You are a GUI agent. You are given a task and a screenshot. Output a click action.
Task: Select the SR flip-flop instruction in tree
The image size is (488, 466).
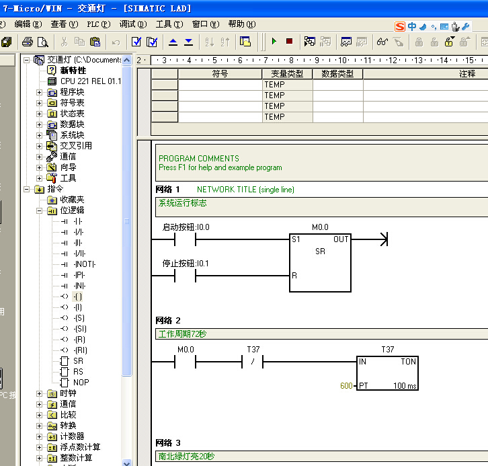[x=78, y=361]
